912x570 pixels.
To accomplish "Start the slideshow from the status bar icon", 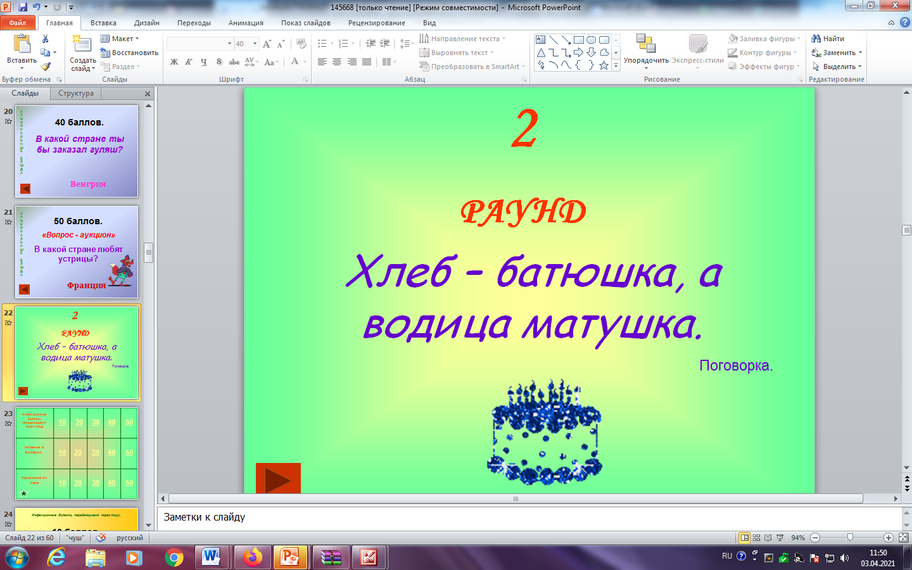I will 780,538.
